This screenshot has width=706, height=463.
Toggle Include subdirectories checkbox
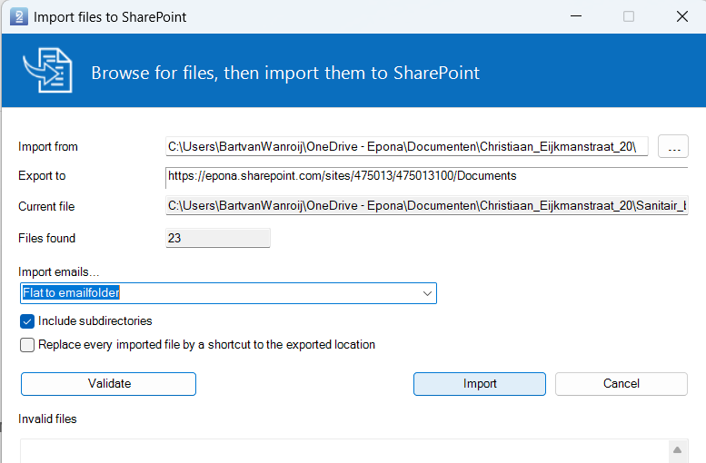click(27, 321)
